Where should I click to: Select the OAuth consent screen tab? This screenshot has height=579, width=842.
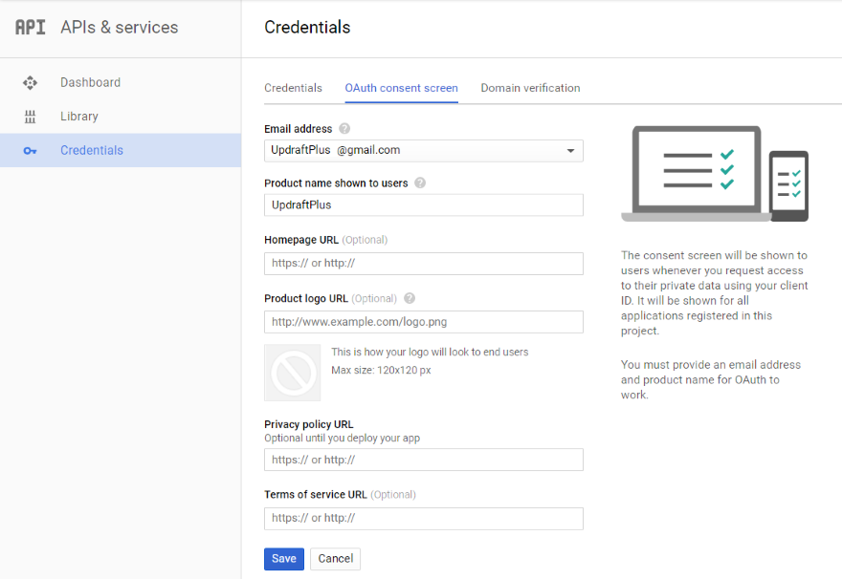(x=401, y=88)
